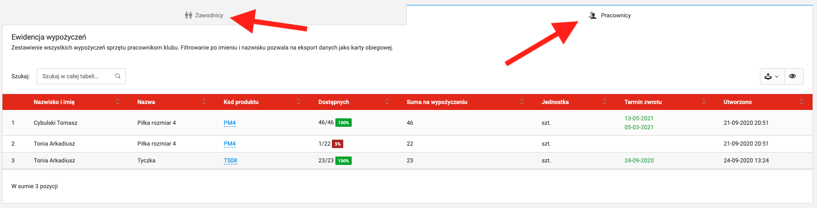Click the search field in table
Viewport: 817px width, 208px height.
point(77,76)
